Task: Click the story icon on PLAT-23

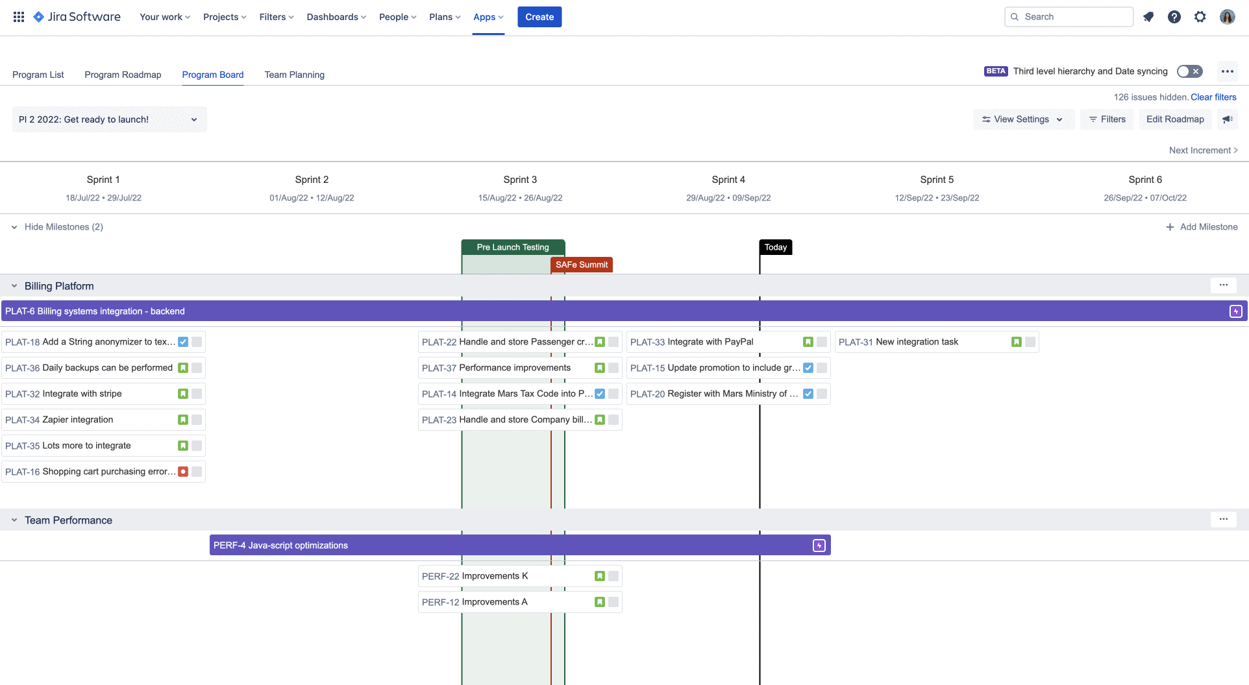Action: coord(600,420)
